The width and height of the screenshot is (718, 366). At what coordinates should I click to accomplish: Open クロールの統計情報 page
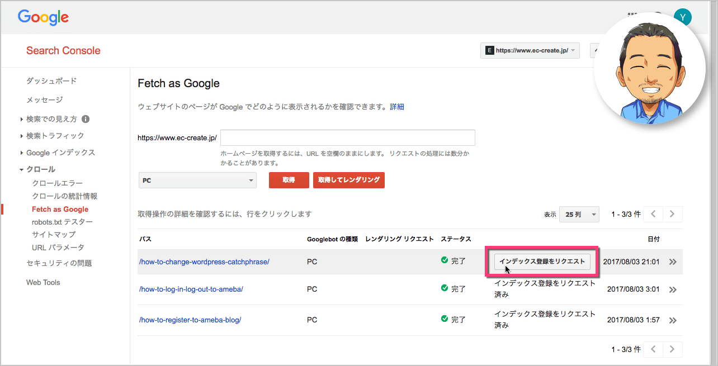point(64,196)
